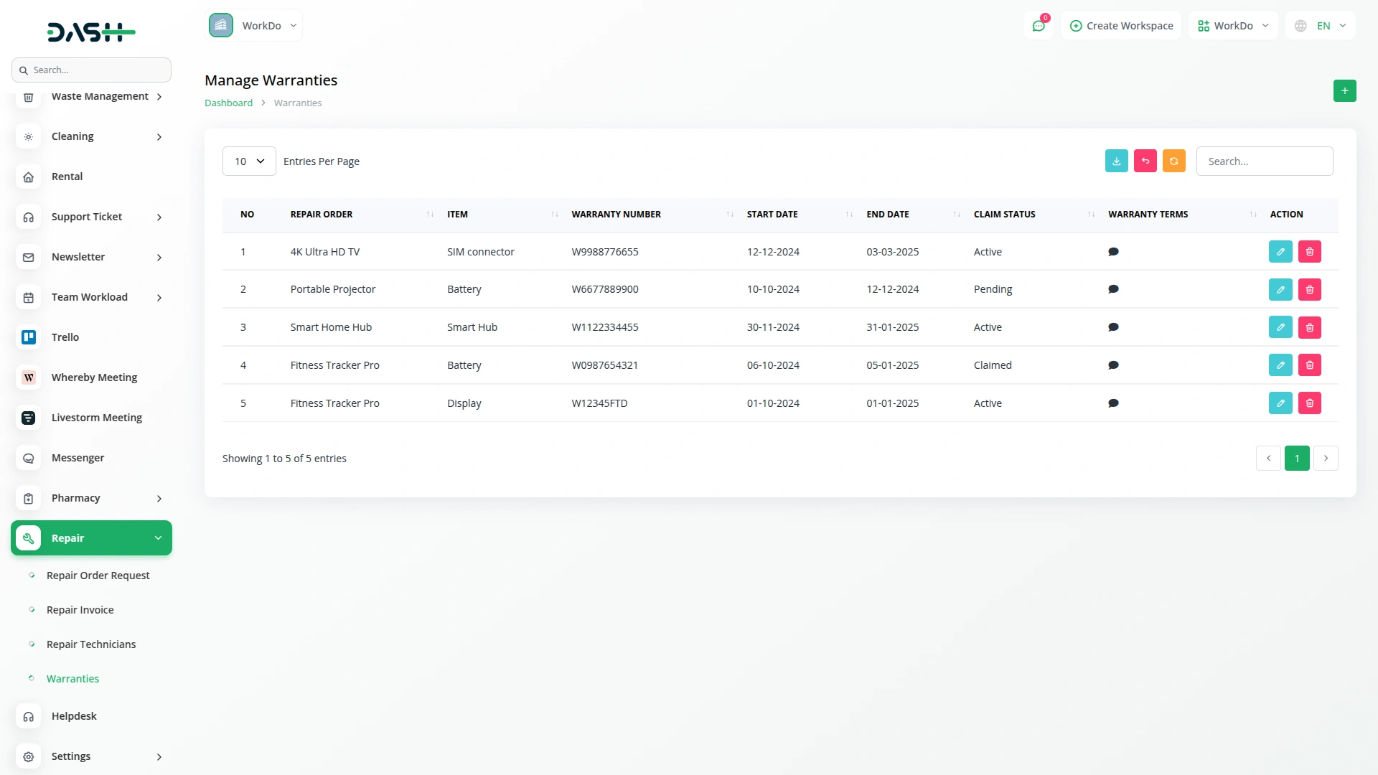1378x775 pixels.
Task: Toggle sorting on the CLAIM STATUS column
Action: click(1090, 214)
